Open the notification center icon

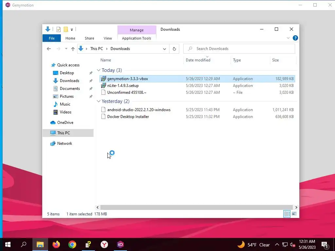(x=325, y=245)
